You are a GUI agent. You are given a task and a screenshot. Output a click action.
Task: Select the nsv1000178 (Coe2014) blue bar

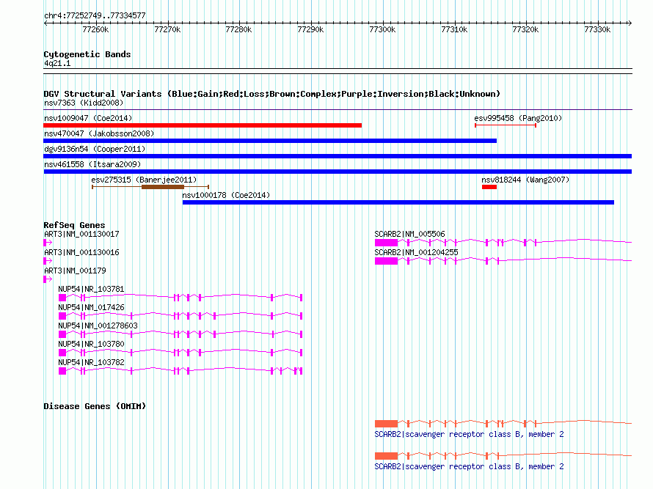tap(398, 202)
